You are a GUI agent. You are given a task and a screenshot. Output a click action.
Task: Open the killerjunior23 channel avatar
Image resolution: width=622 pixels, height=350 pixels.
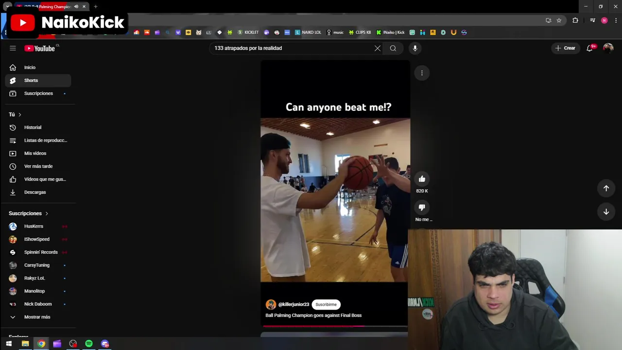271,304
